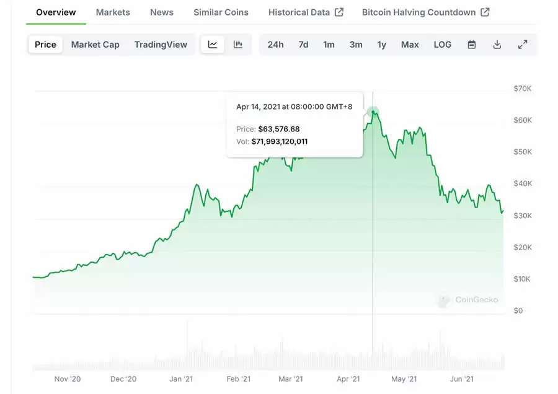Show the Max time range
Viewport: 558px width, 394px height.
coord(410,45)
